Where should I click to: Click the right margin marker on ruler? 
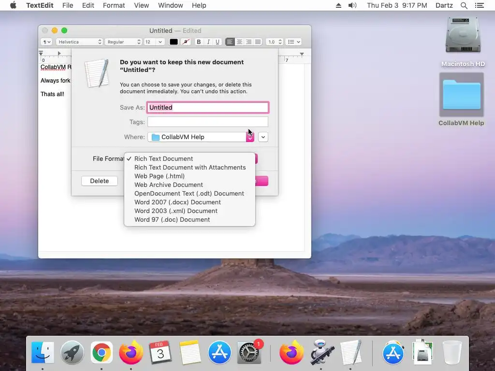[x=302, y=54]
